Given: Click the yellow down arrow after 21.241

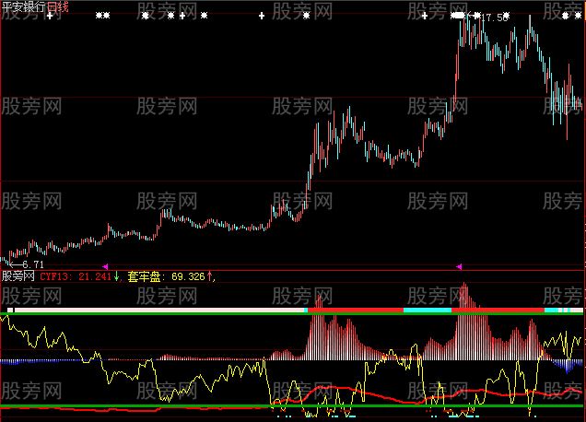Looking at the screenshot, I should (117, 275).
